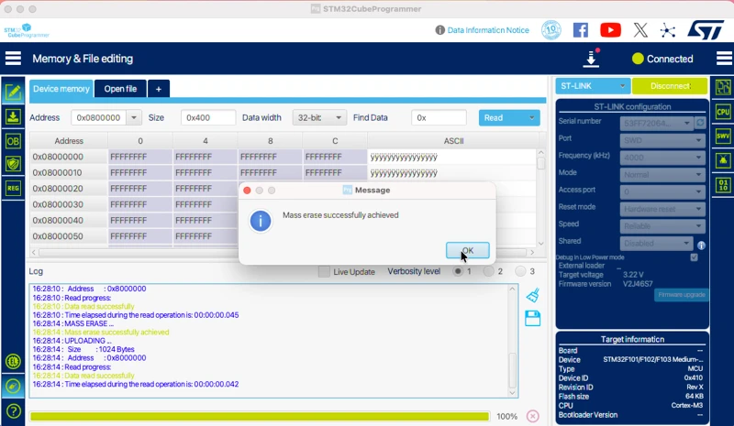Image resolution: width=734 pixels, height=426 pixels.
Task: Add a new tab with plus button
Action: pos(158,89)
